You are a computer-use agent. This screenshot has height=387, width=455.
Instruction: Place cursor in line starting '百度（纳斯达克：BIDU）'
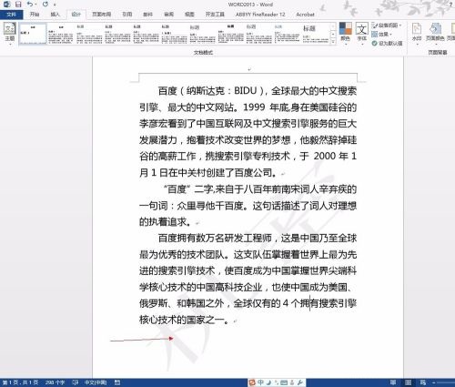click(x=257, y=91)
